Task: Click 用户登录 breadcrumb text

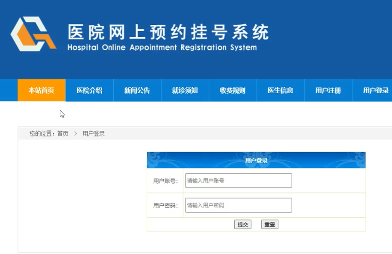Action: [93, 134]
